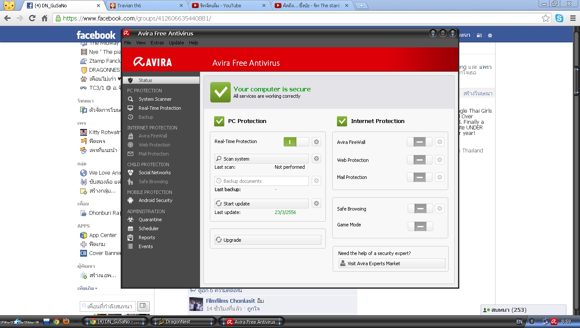The width and height of the screenshot is (580, 328).
Task: Open Real-Time Protection settings gear
Action: tap(316, 142)
